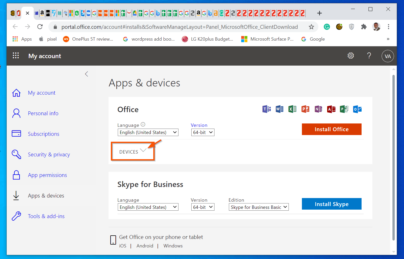Click the card icon for Subscriptions
The height and width of the screenshot is (259, 404).
(x=16, y=133)
